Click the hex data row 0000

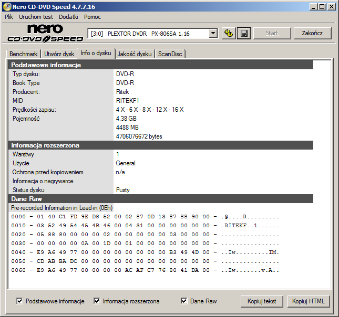(145, 217)
